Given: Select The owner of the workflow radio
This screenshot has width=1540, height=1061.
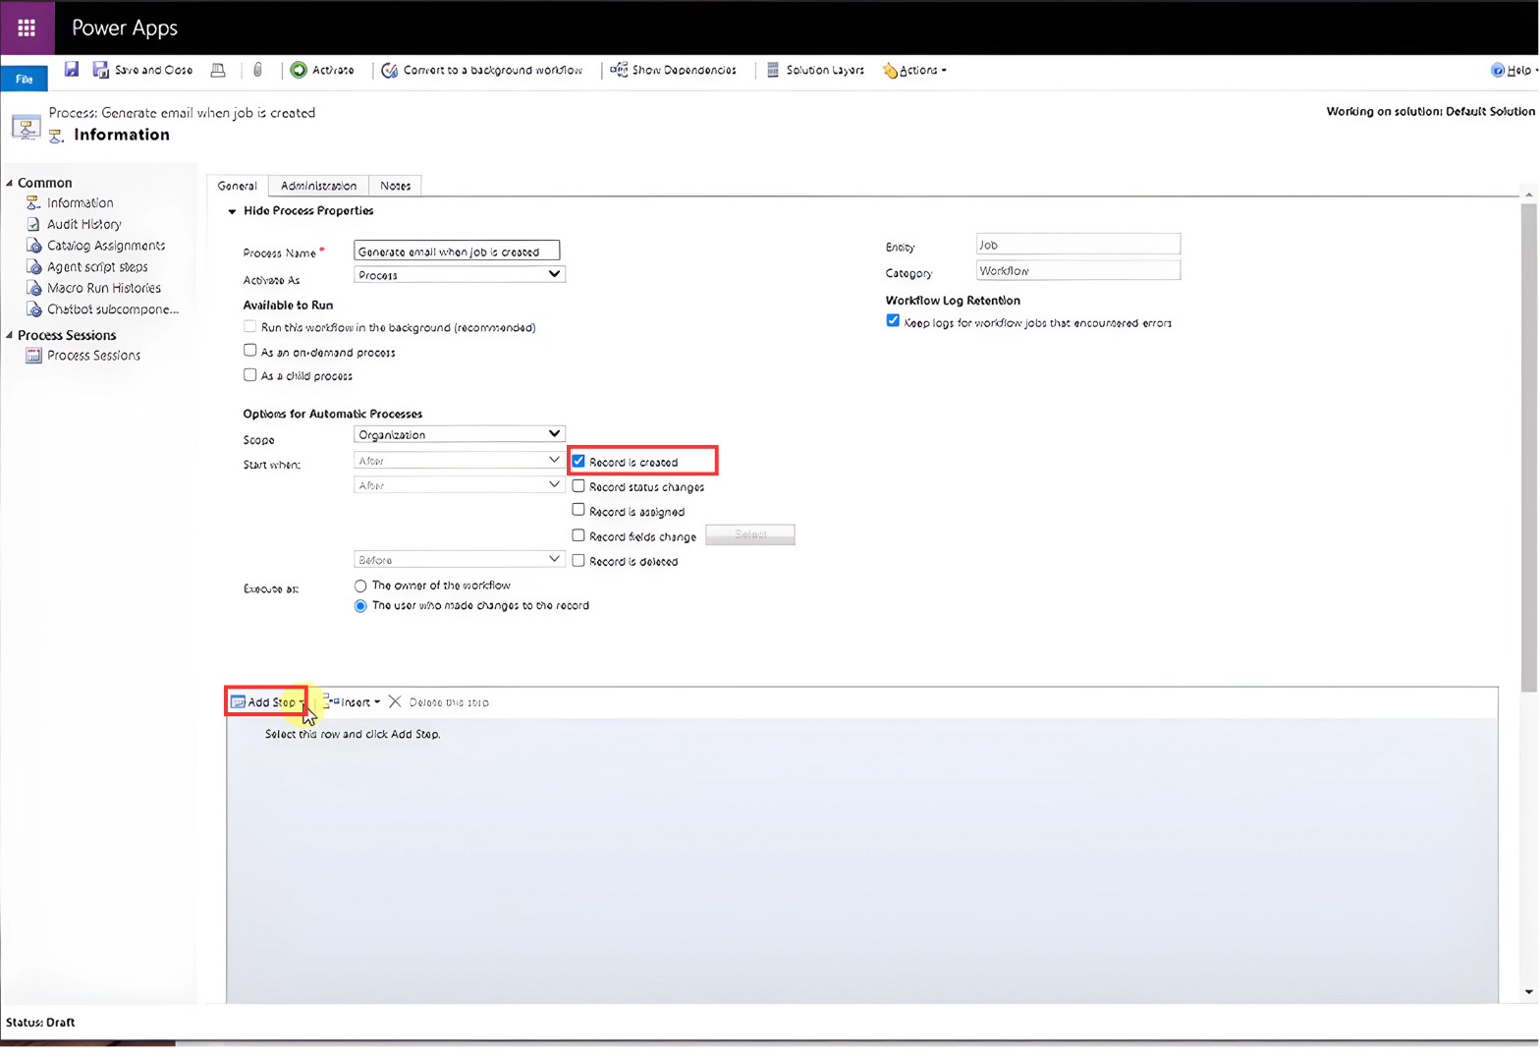Looking at the screenshot, I should [360, 586].
